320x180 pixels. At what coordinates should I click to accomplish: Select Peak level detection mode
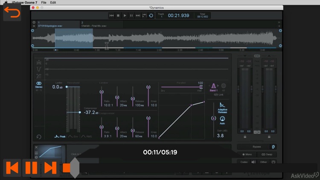(60, 136)
